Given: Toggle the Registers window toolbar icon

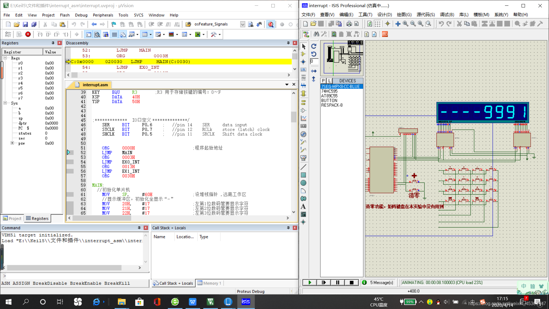Looking at the screenshot, I should [x=114, y=34].
